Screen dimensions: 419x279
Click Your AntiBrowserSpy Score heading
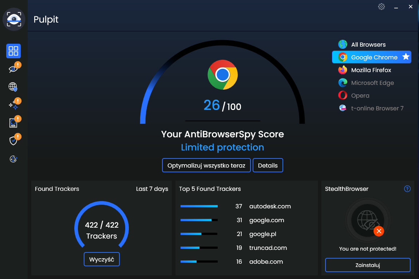point(222,134)
